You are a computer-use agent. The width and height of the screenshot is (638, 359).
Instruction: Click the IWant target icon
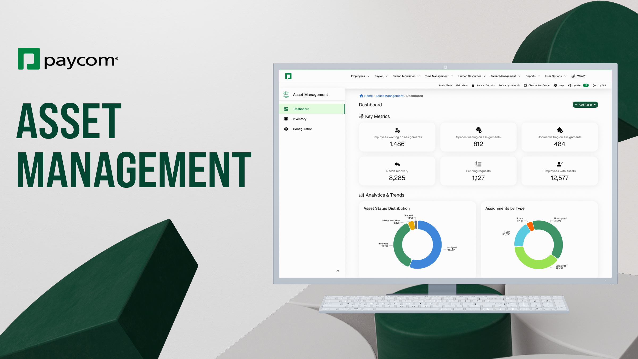tap(573, 76)
